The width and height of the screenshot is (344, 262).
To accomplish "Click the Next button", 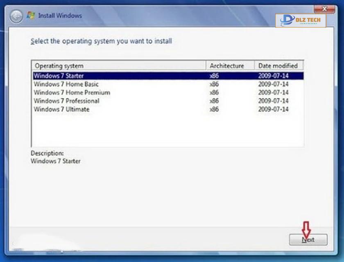I will [x=308, y=239].
